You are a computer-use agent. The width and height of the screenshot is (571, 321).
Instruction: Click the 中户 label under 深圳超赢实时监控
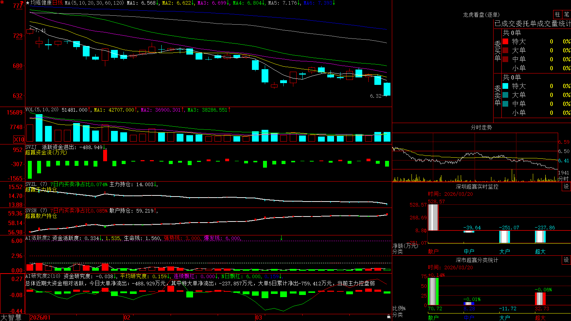point(469,251)
